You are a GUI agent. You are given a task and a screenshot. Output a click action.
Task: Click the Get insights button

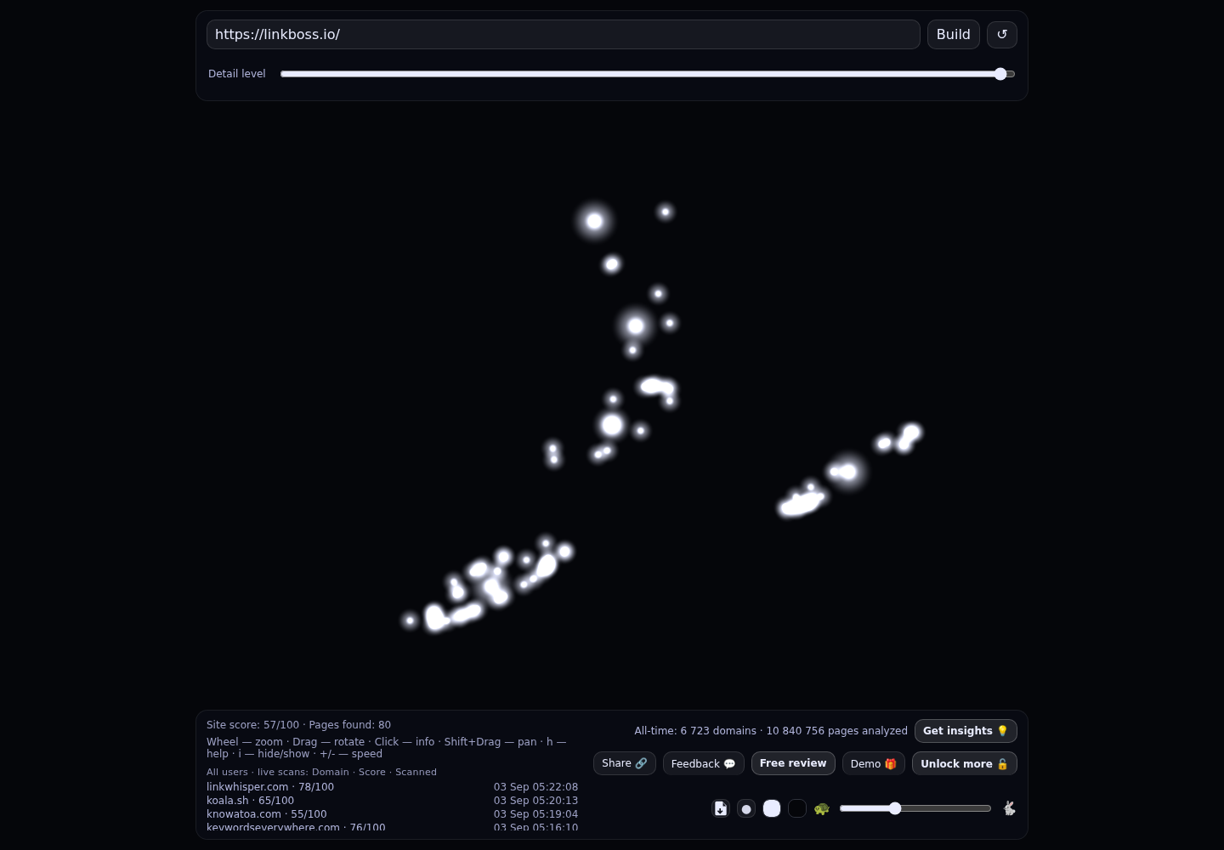tap(966, 731)
